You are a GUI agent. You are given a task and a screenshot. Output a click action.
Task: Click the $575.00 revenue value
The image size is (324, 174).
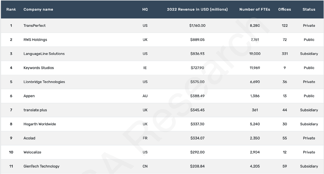197,82
